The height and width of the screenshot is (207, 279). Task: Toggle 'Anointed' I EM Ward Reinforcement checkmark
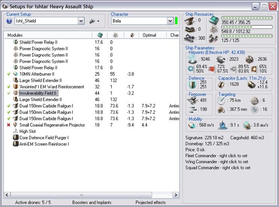[9, 87]
